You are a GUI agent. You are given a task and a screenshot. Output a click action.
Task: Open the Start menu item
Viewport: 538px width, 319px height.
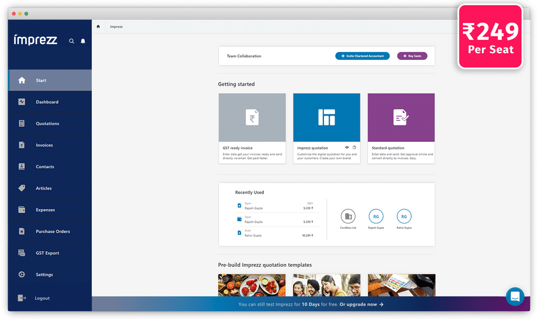click(50, 80)
